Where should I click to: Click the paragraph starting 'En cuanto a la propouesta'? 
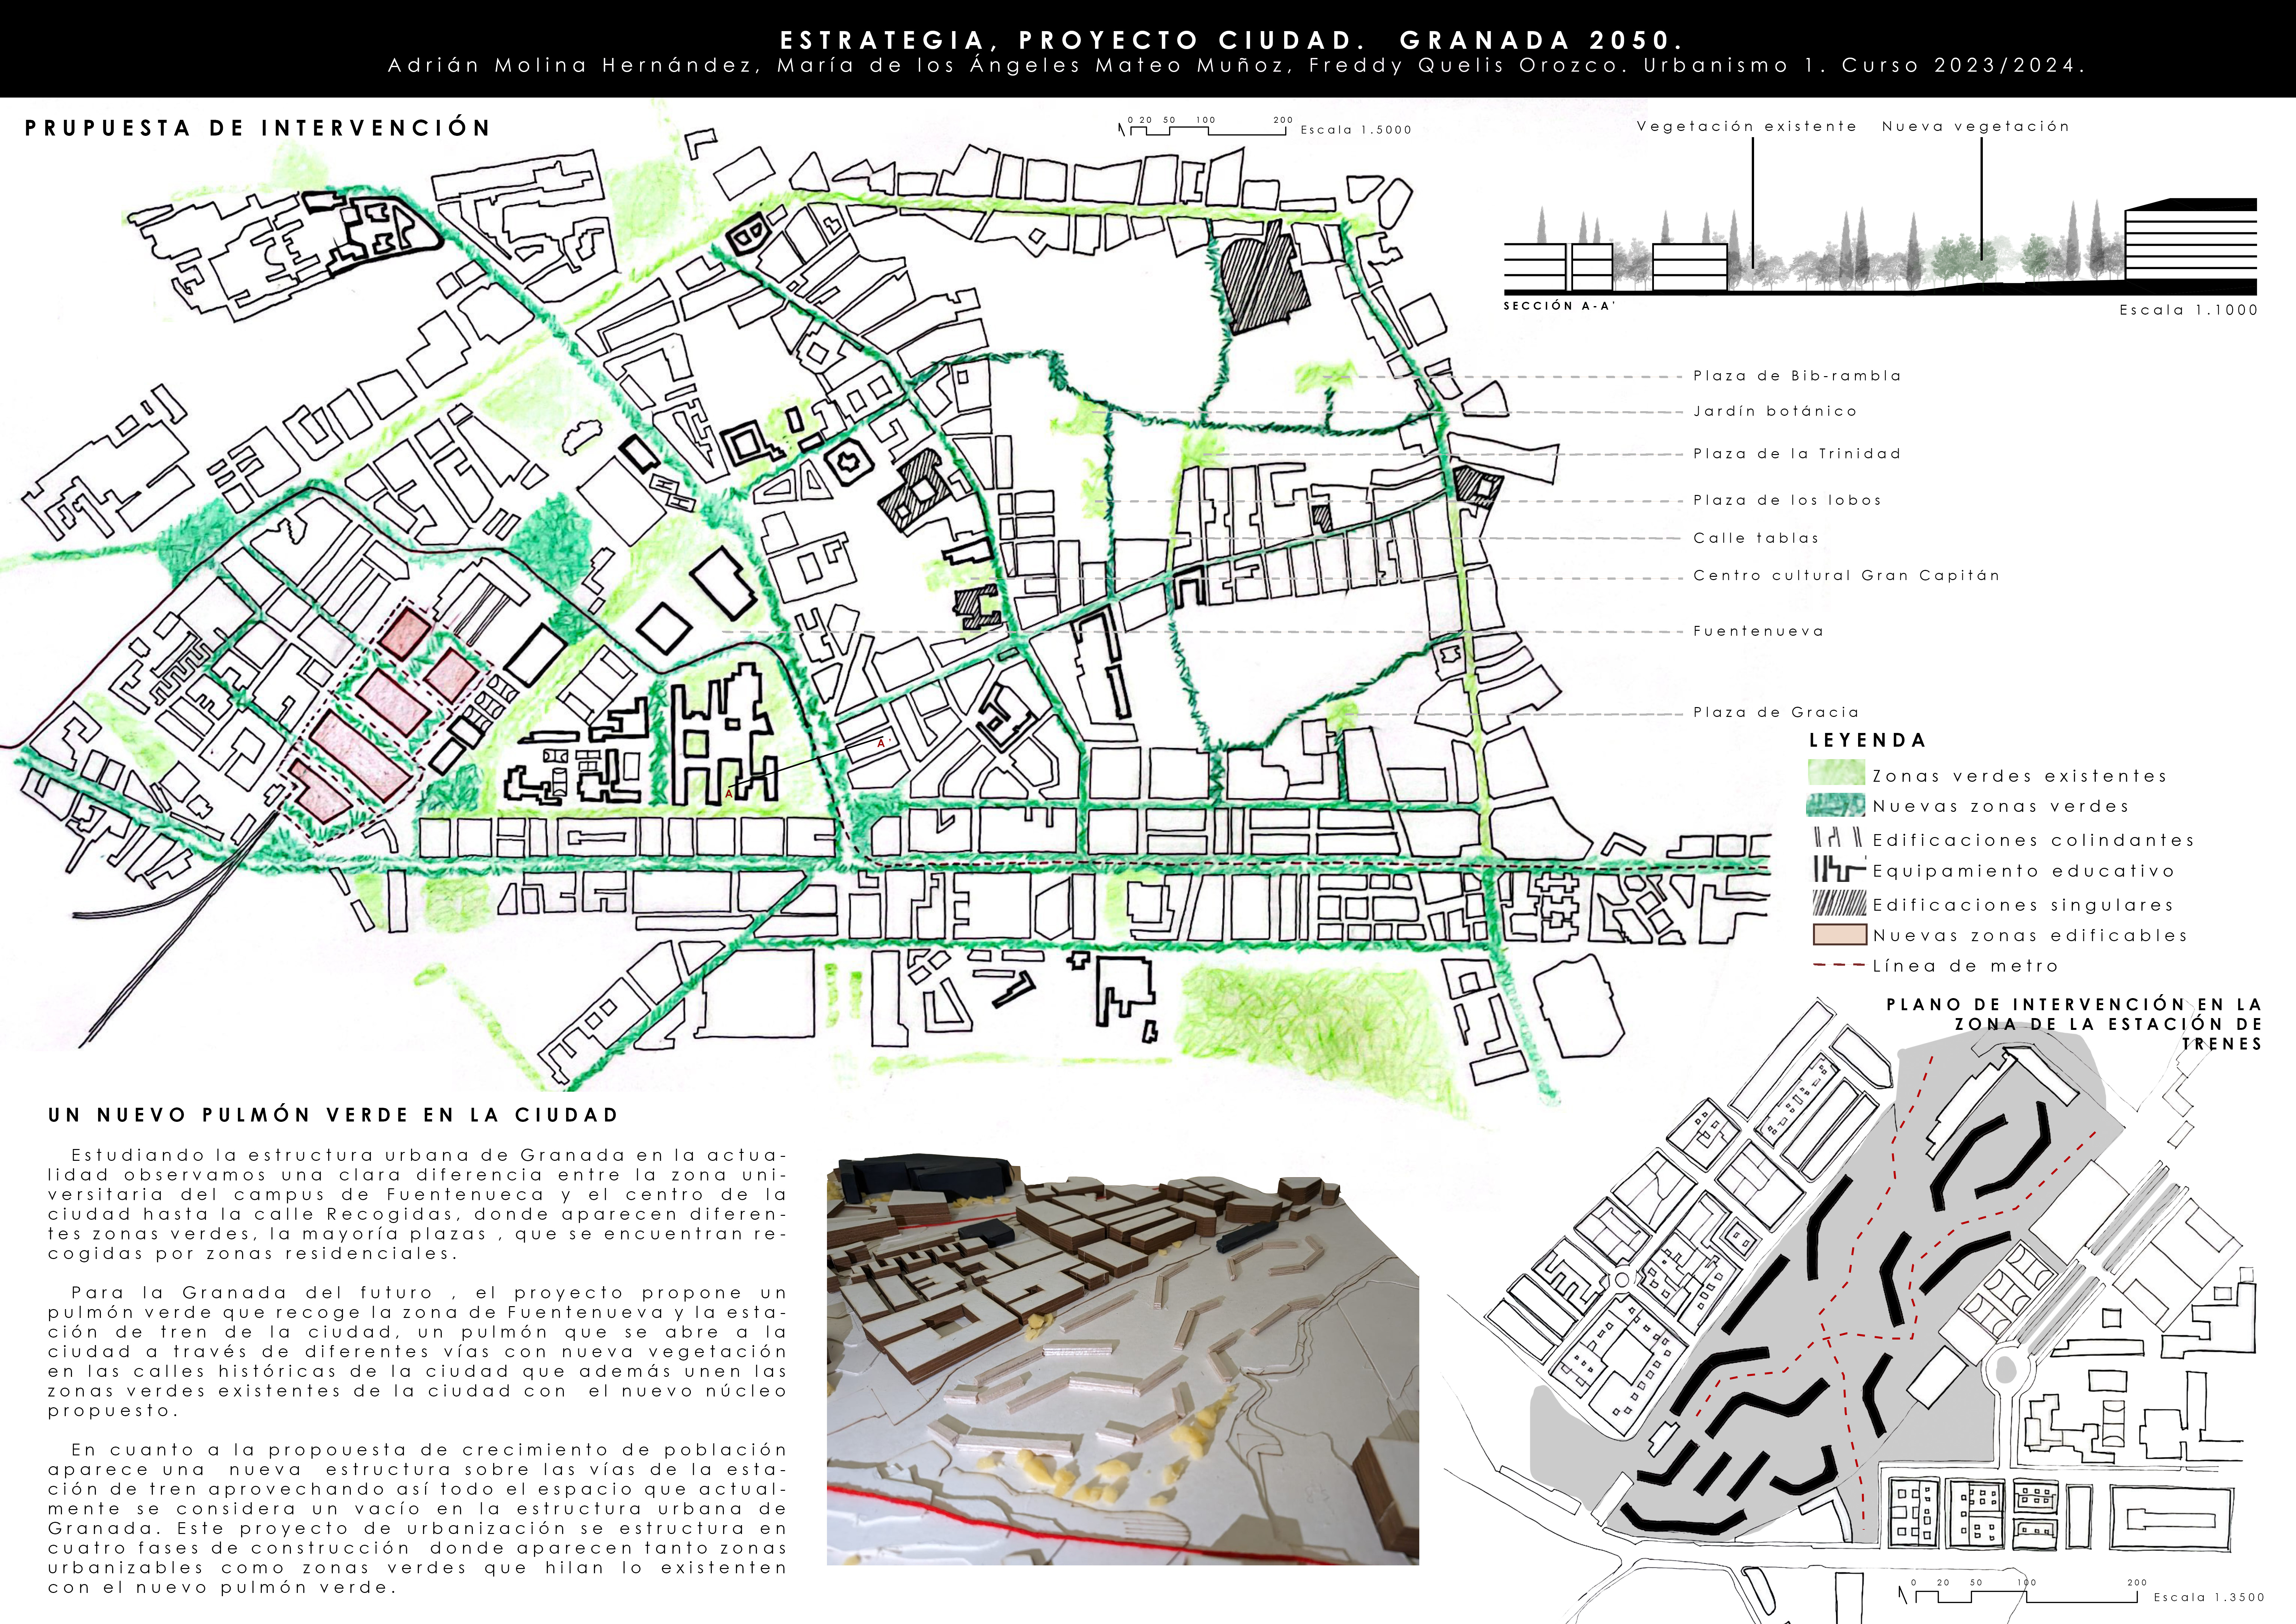click(x=417, y=1519)
